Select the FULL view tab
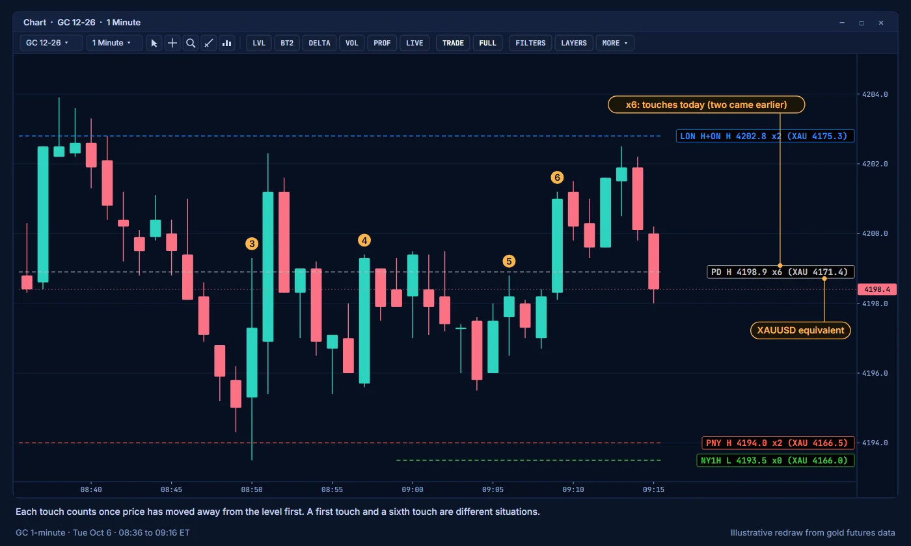 pos(487,43)
